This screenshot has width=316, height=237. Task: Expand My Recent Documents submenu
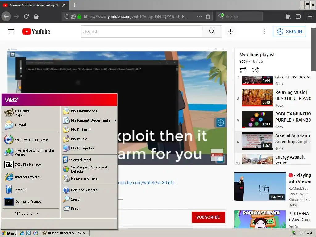tap(89, 120)
